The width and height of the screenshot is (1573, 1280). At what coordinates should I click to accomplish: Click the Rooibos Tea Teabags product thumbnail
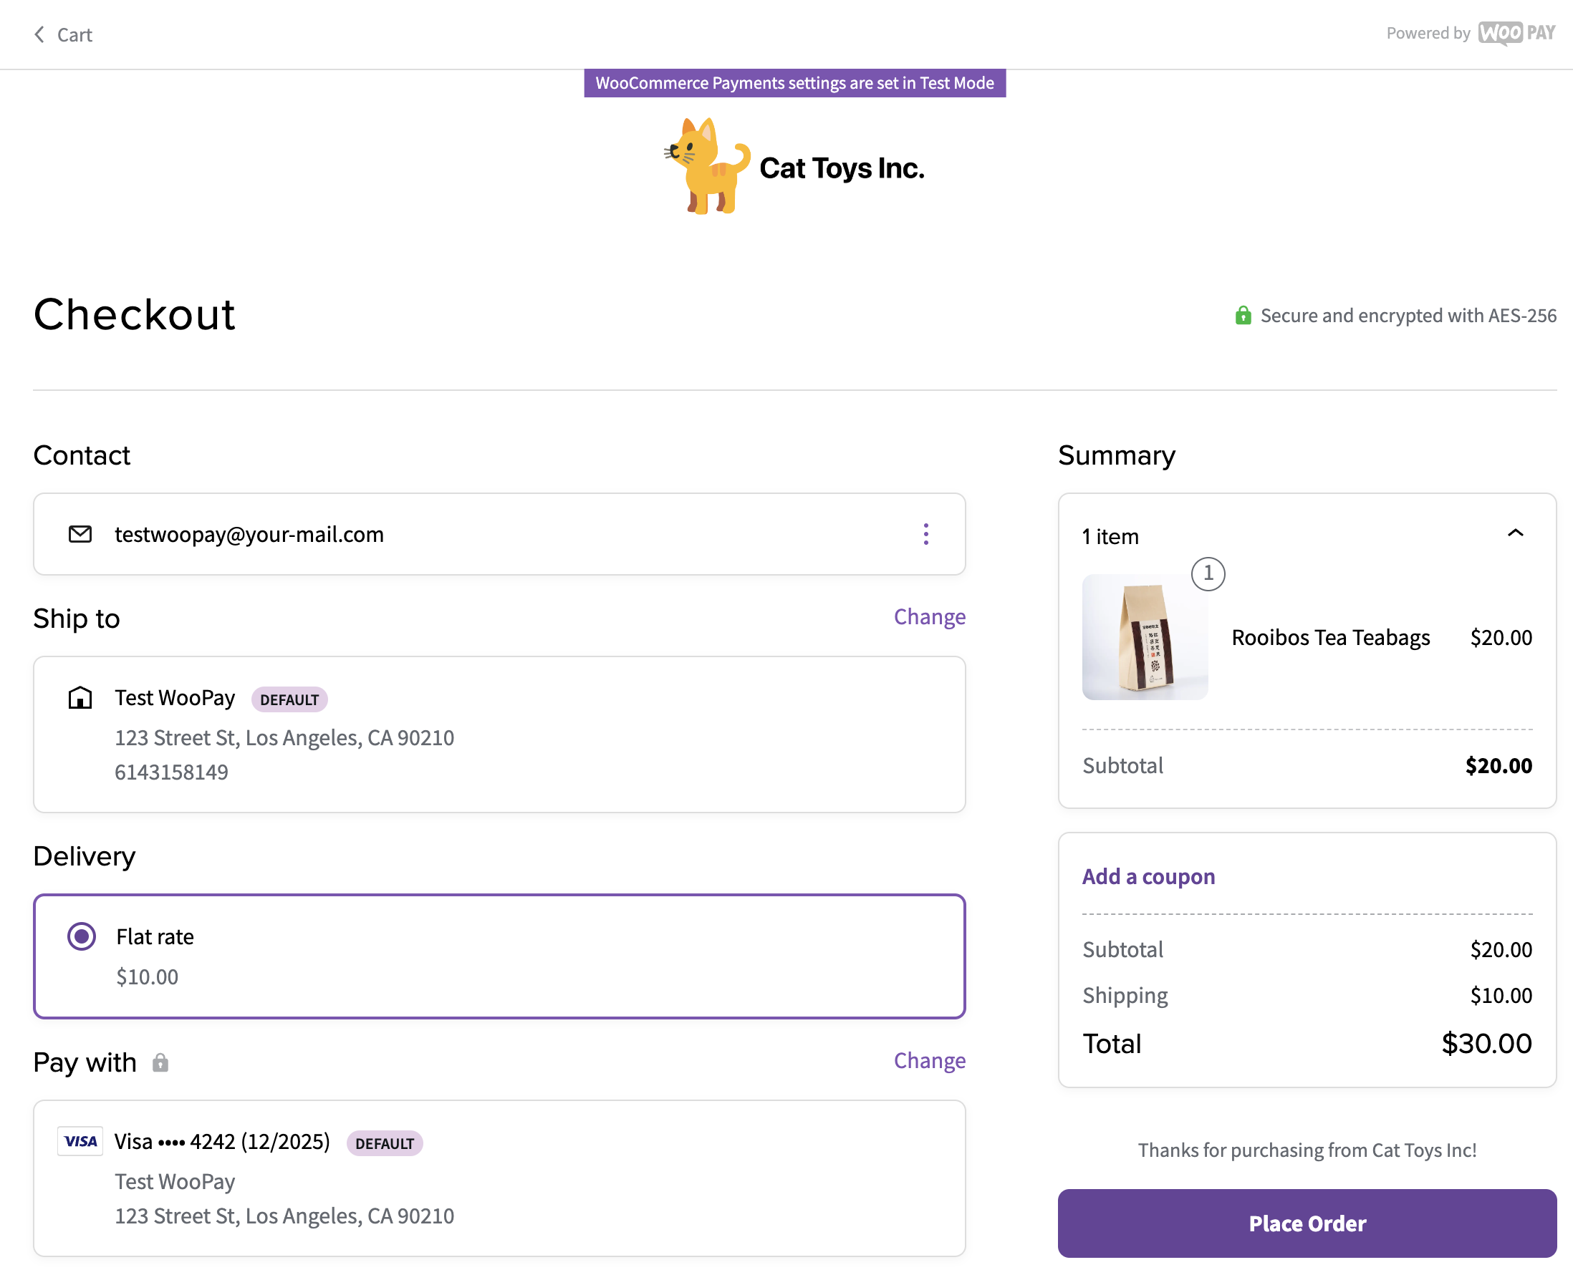point(1145,637)
